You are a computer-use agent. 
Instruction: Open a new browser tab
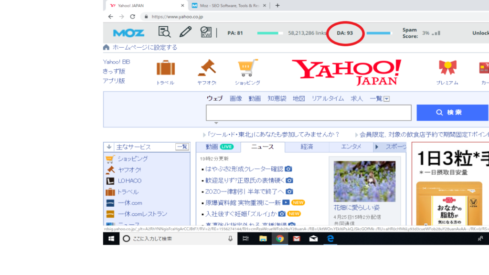point(277,5)
